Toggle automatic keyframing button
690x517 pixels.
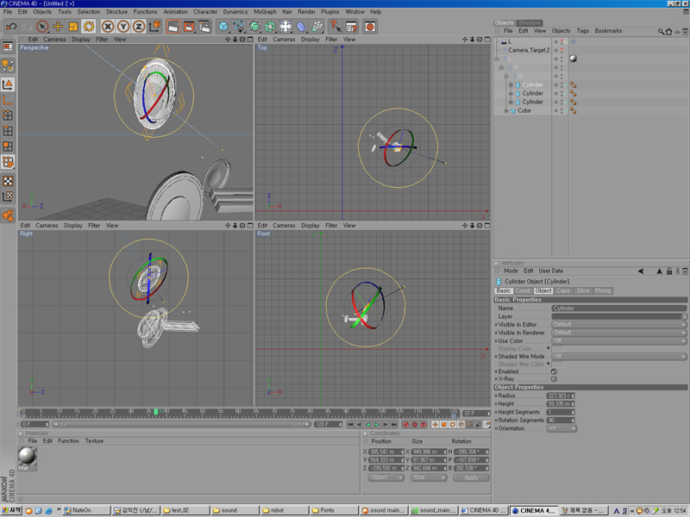click(414, 425)
